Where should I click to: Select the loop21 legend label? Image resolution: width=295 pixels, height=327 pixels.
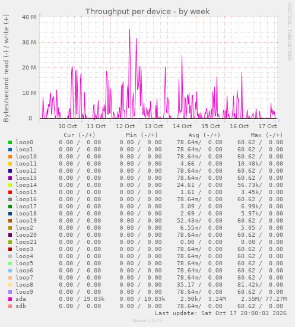(x=26, y=242)
